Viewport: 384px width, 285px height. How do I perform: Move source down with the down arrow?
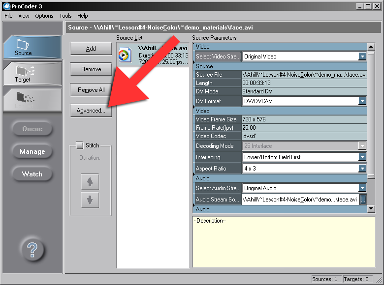point(90,200)
